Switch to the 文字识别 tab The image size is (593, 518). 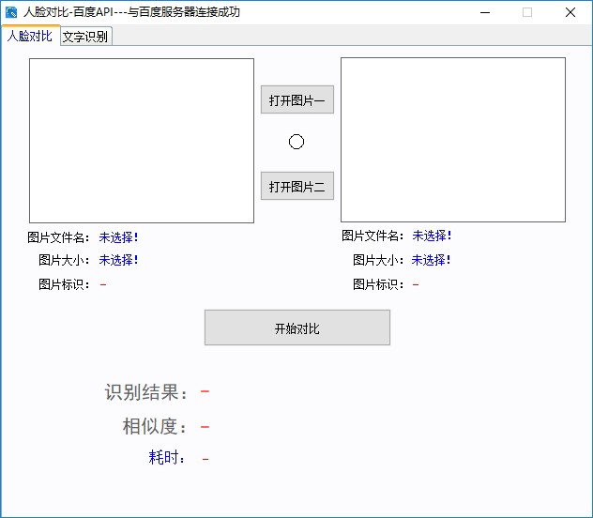pyautogui.click(x=85, y=37)
